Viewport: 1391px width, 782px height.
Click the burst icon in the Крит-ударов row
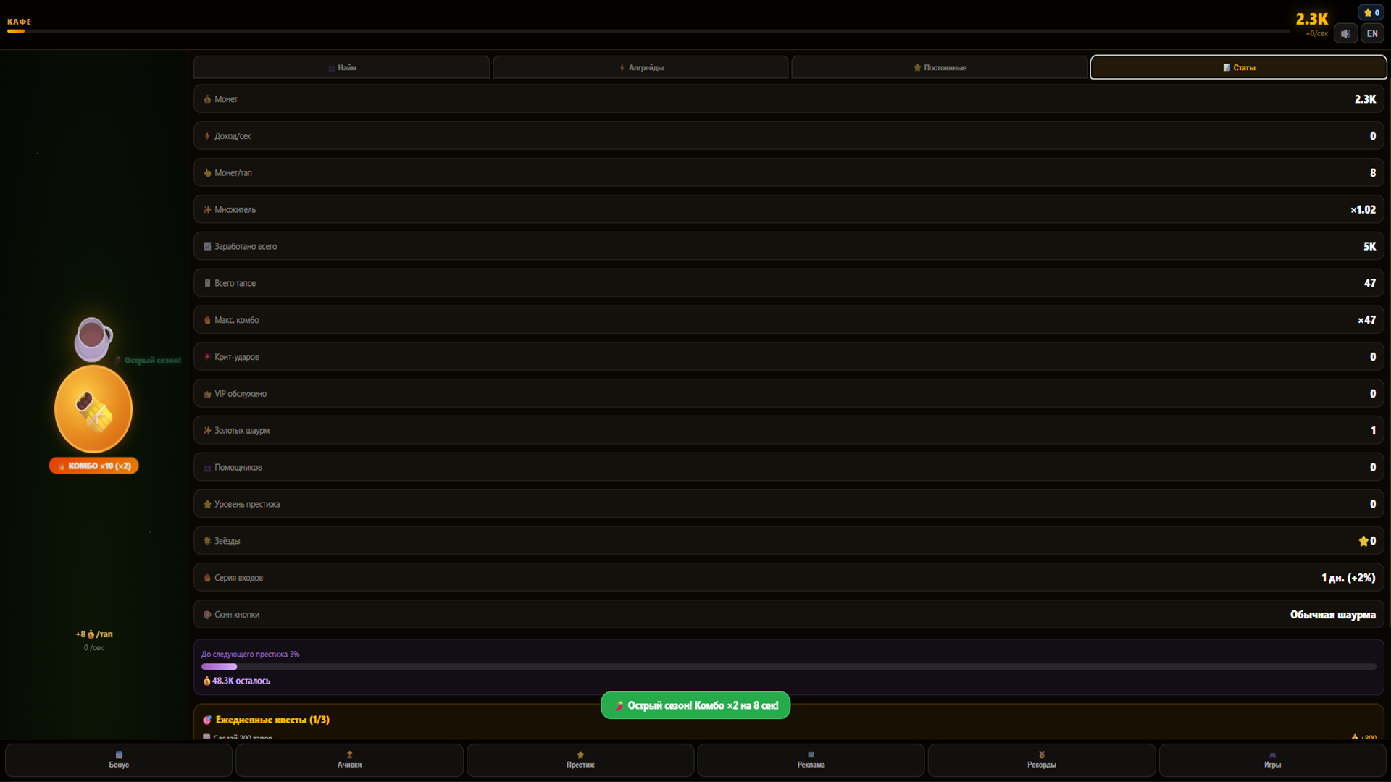[x=207, y=357]
